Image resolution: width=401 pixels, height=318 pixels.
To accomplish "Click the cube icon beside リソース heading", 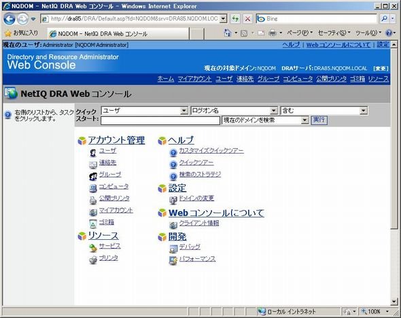I will pos(82,236).
